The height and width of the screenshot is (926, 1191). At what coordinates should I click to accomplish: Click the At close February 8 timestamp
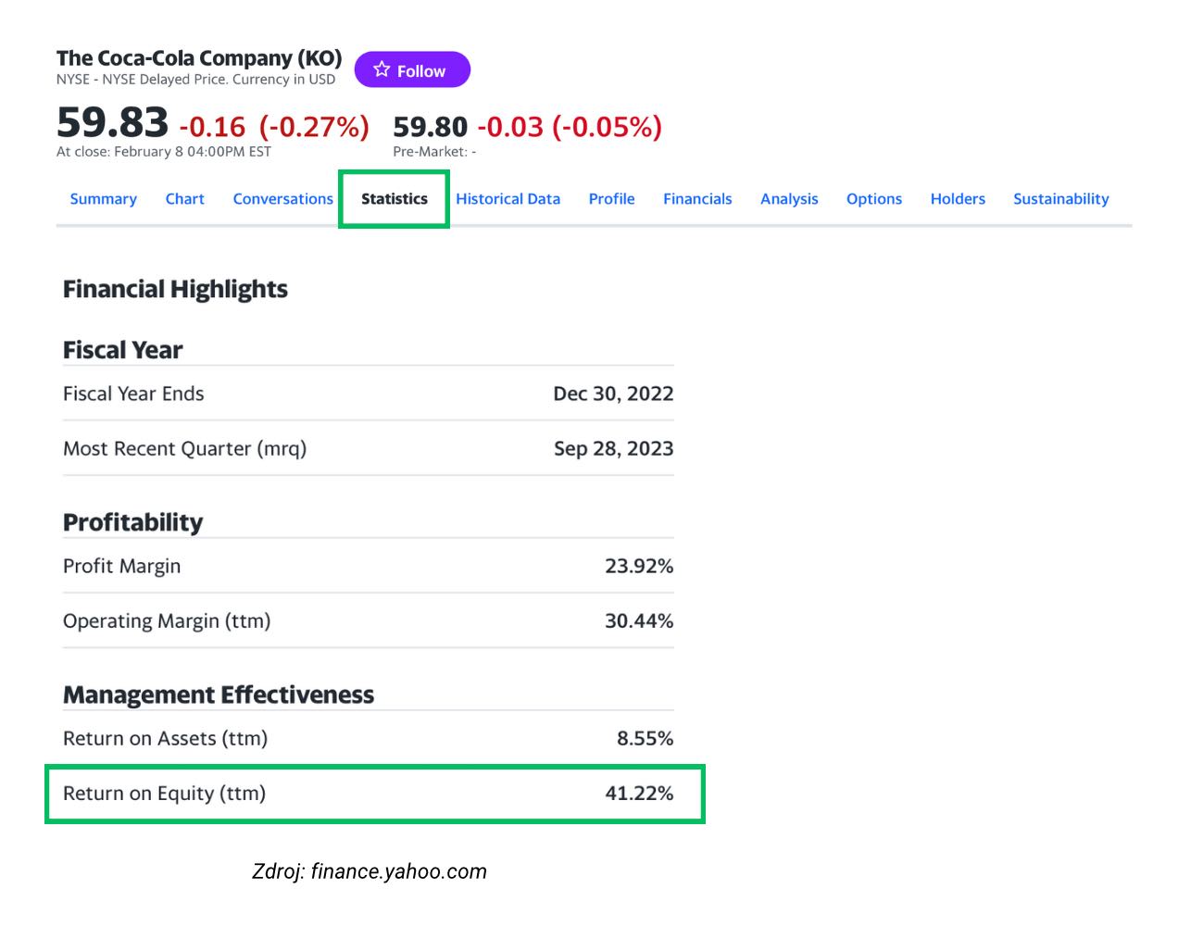tap(164, 152)
